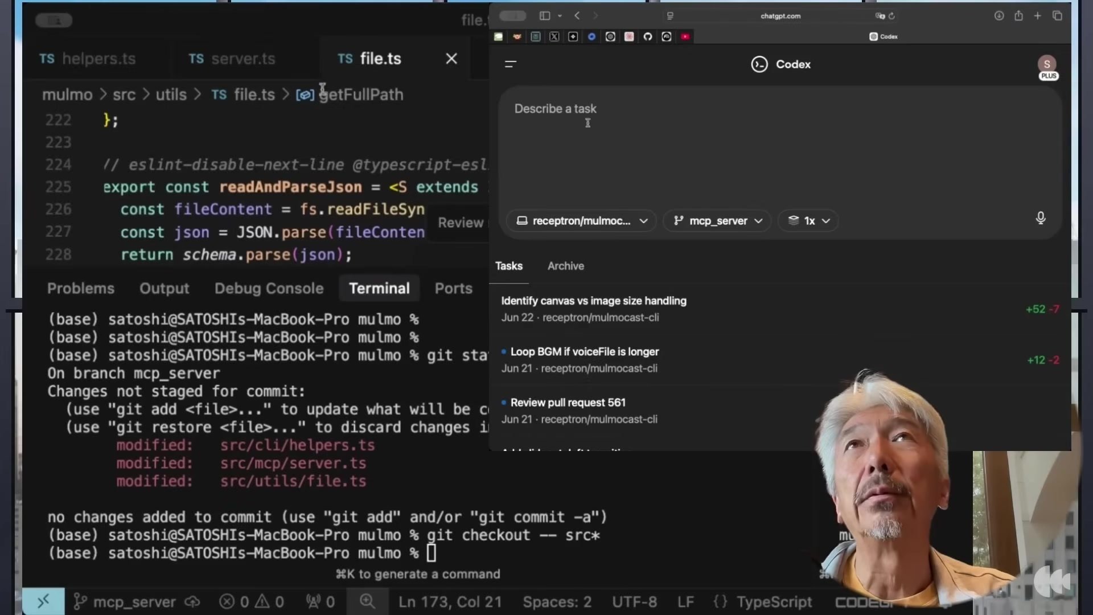Switch to the Archive tab
The width and height of the screenshot is (1093, 615).
click(x=565, y=266)
